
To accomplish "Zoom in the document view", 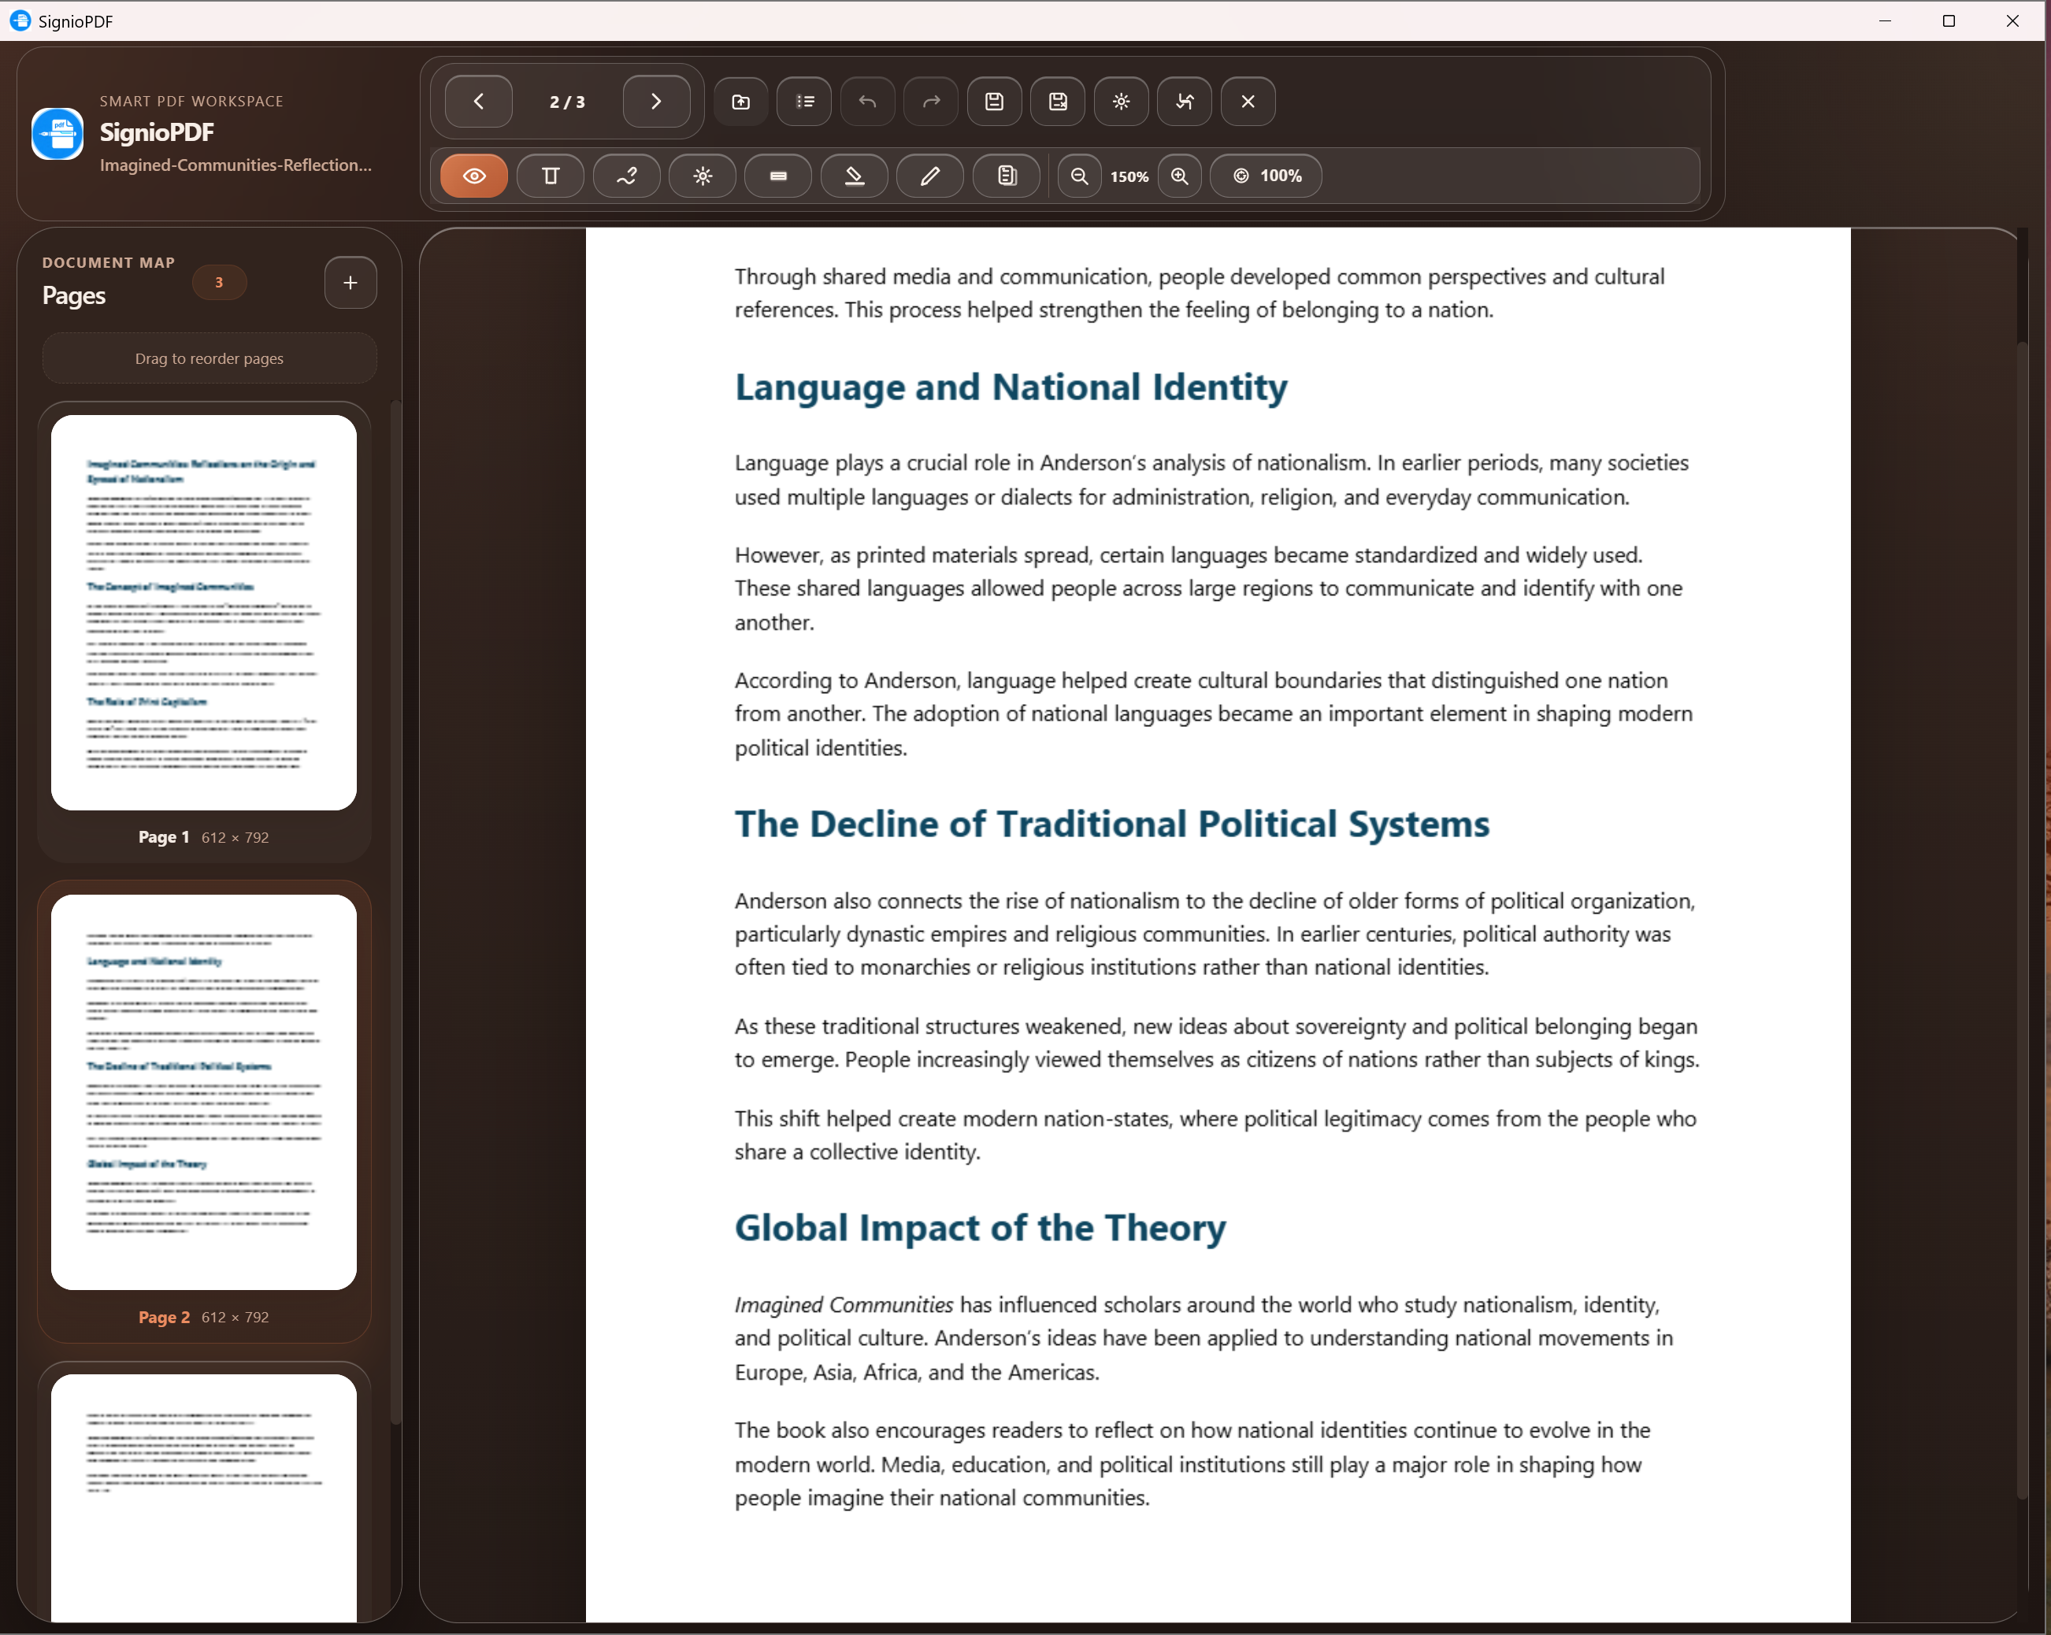I will coord(1180,176).
